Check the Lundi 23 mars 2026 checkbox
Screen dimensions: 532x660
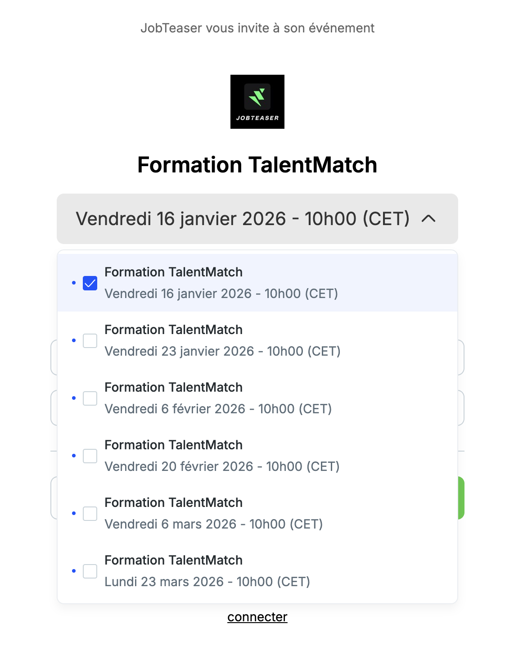pyautogui.click(x=90, y=571)
